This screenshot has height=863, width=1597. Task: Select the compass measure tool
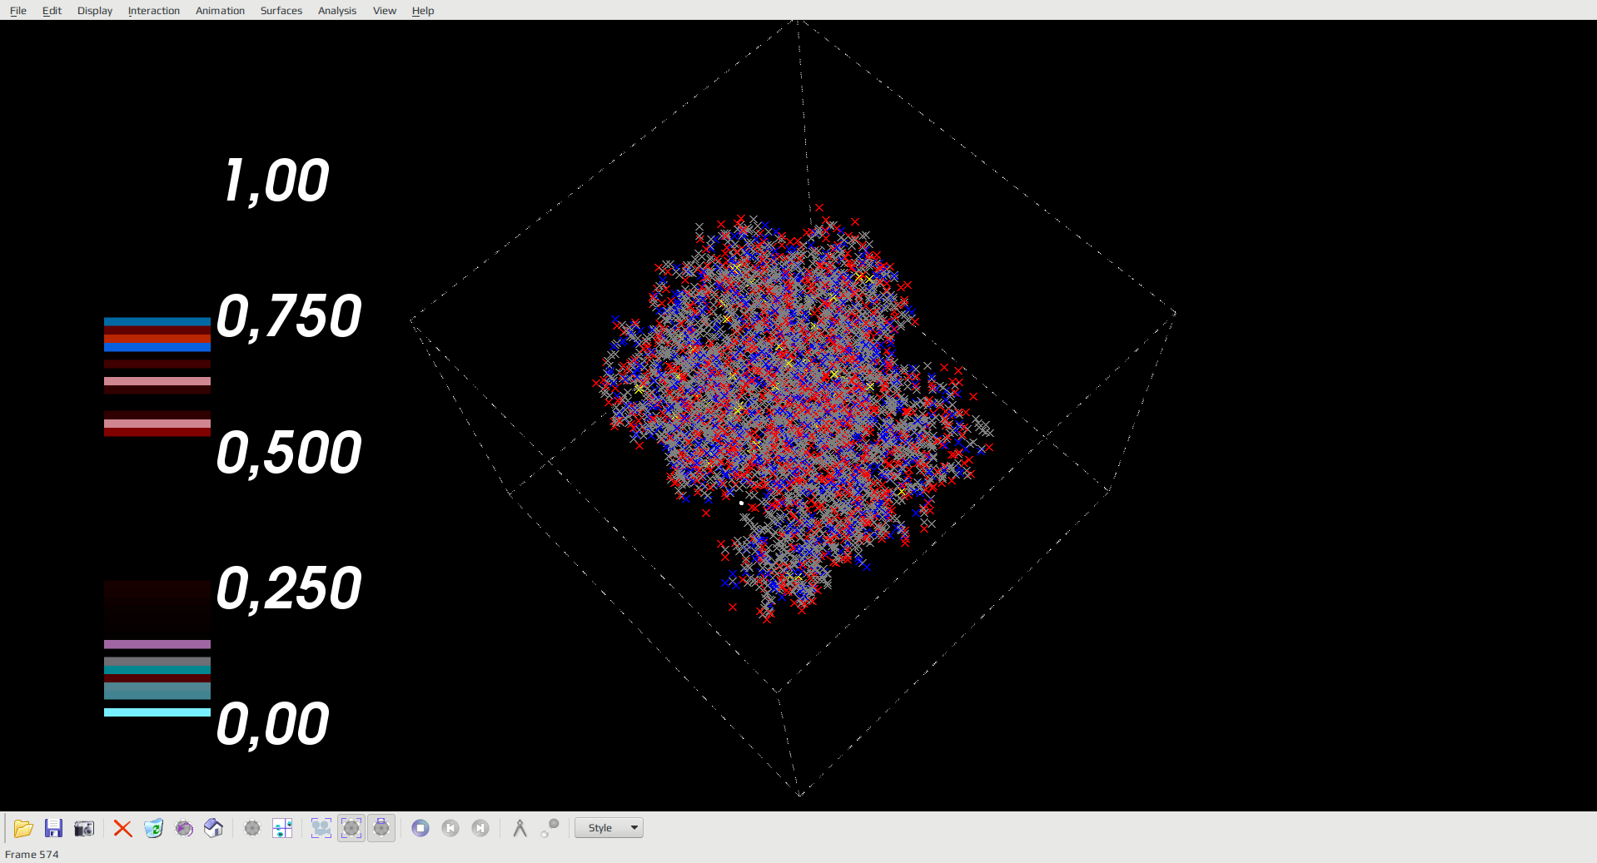pos(520,828)
